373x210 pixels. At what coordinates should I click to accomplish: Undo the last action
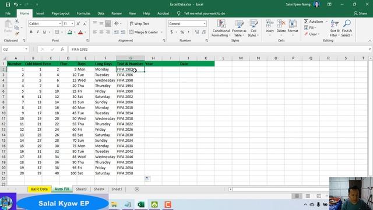[16, 4]
